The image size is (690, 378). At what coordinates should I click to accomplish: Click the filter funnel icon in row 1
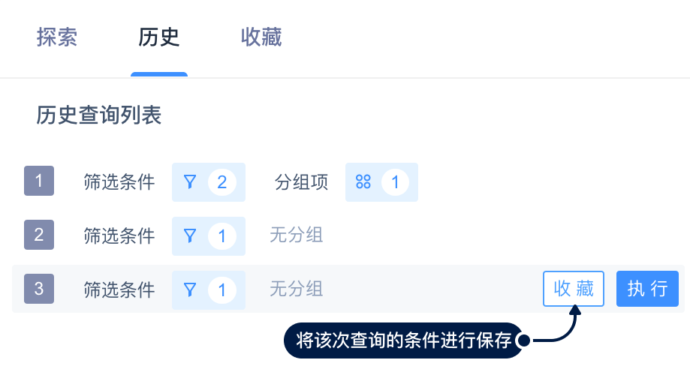(x=190, y=182)
